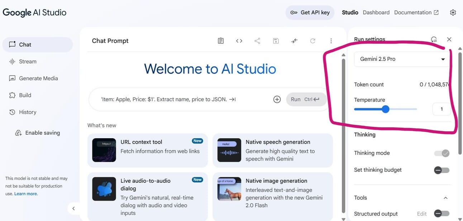Click the What's new heading
The width and height of the screenshot is (463, 221).
click(x=102, y=125)
